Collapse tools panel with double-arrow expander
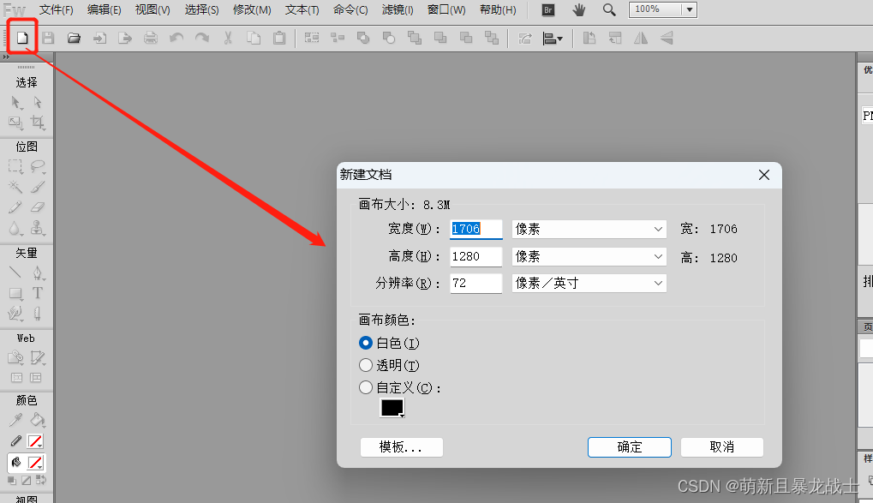This screenshot has width=873, height=503. [x=6, y=57]
